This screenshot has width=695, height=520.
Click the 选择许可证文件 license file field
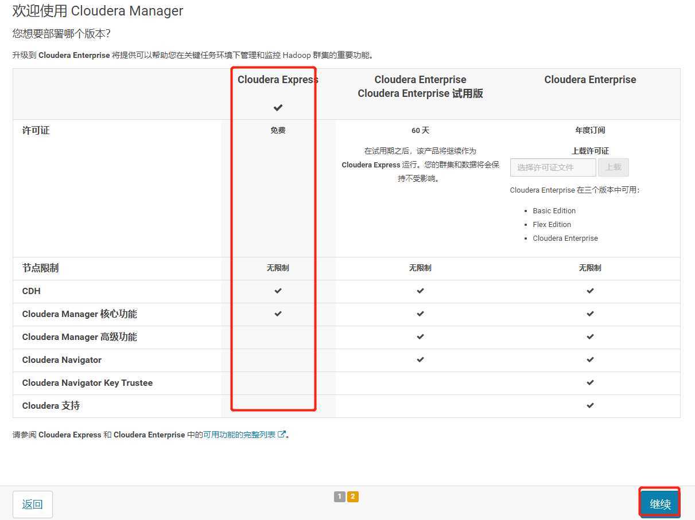point(553,167)
